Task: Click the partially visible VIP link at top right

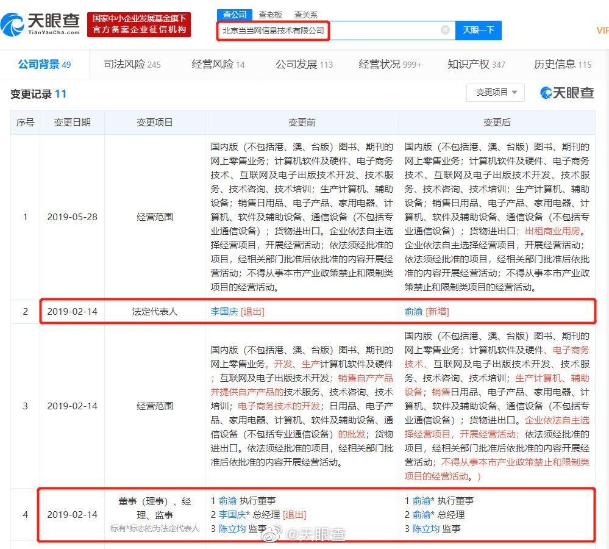Action: click(x=603, y=30)
